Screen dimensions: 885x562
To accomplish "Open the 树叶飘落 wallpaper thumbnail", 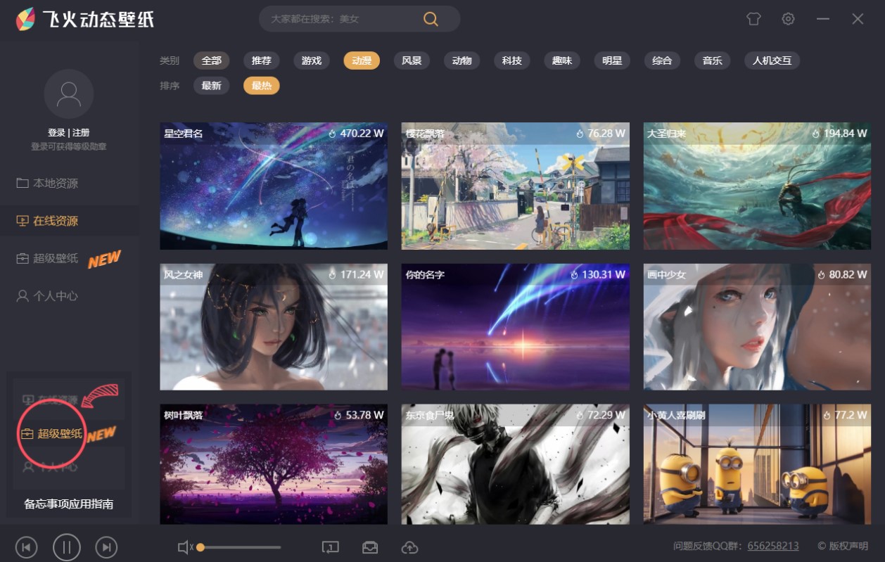I will click(274, 464).
